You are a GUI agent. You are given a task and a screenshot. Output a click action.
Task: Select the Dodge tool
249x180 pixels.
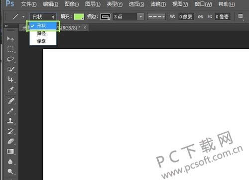point(10,172)
